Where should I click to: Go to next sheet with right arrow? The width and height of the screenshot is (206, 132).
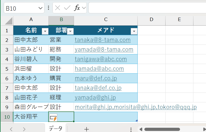coord(24,129)
